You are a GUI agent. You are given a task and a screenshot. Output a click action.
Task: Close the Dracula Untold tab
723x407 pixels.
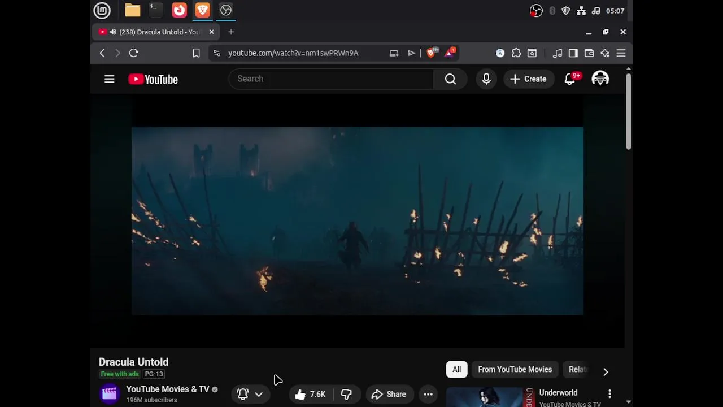tap(212, 32)
